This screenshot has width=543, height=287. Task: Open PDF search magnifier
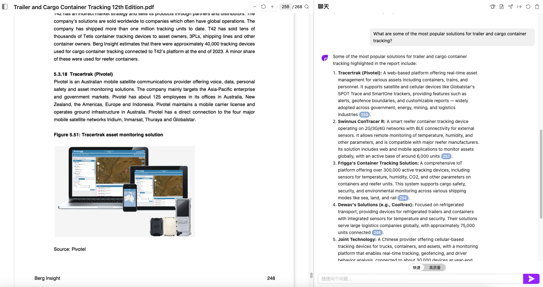[x=307, y=7]
